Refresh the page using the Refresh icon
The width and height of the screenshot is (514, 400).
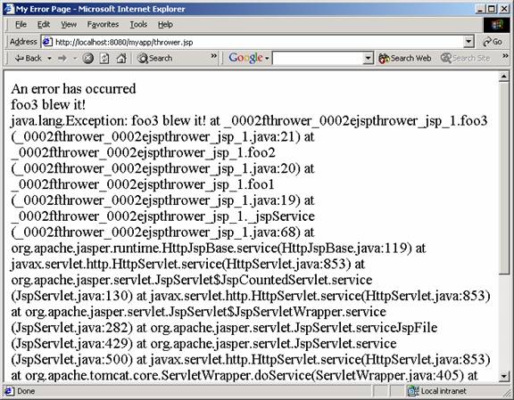104,58
